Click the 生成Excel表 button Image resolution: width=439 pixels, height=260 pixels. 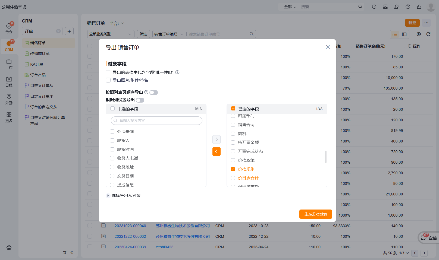pyautogui.click(x=315, y=214)
